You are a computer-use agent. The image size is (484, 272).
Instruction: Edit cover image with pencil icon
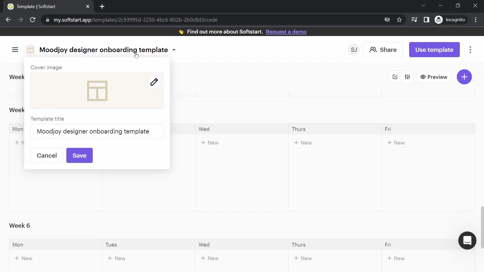click(x=154, y=82)
